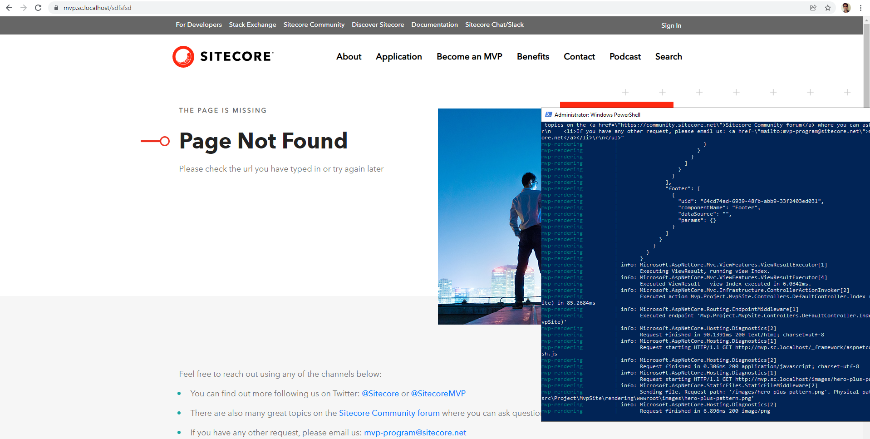Click the "Please check the url" message text
Viewport: 870px width, 439px height.
[281, 169]
